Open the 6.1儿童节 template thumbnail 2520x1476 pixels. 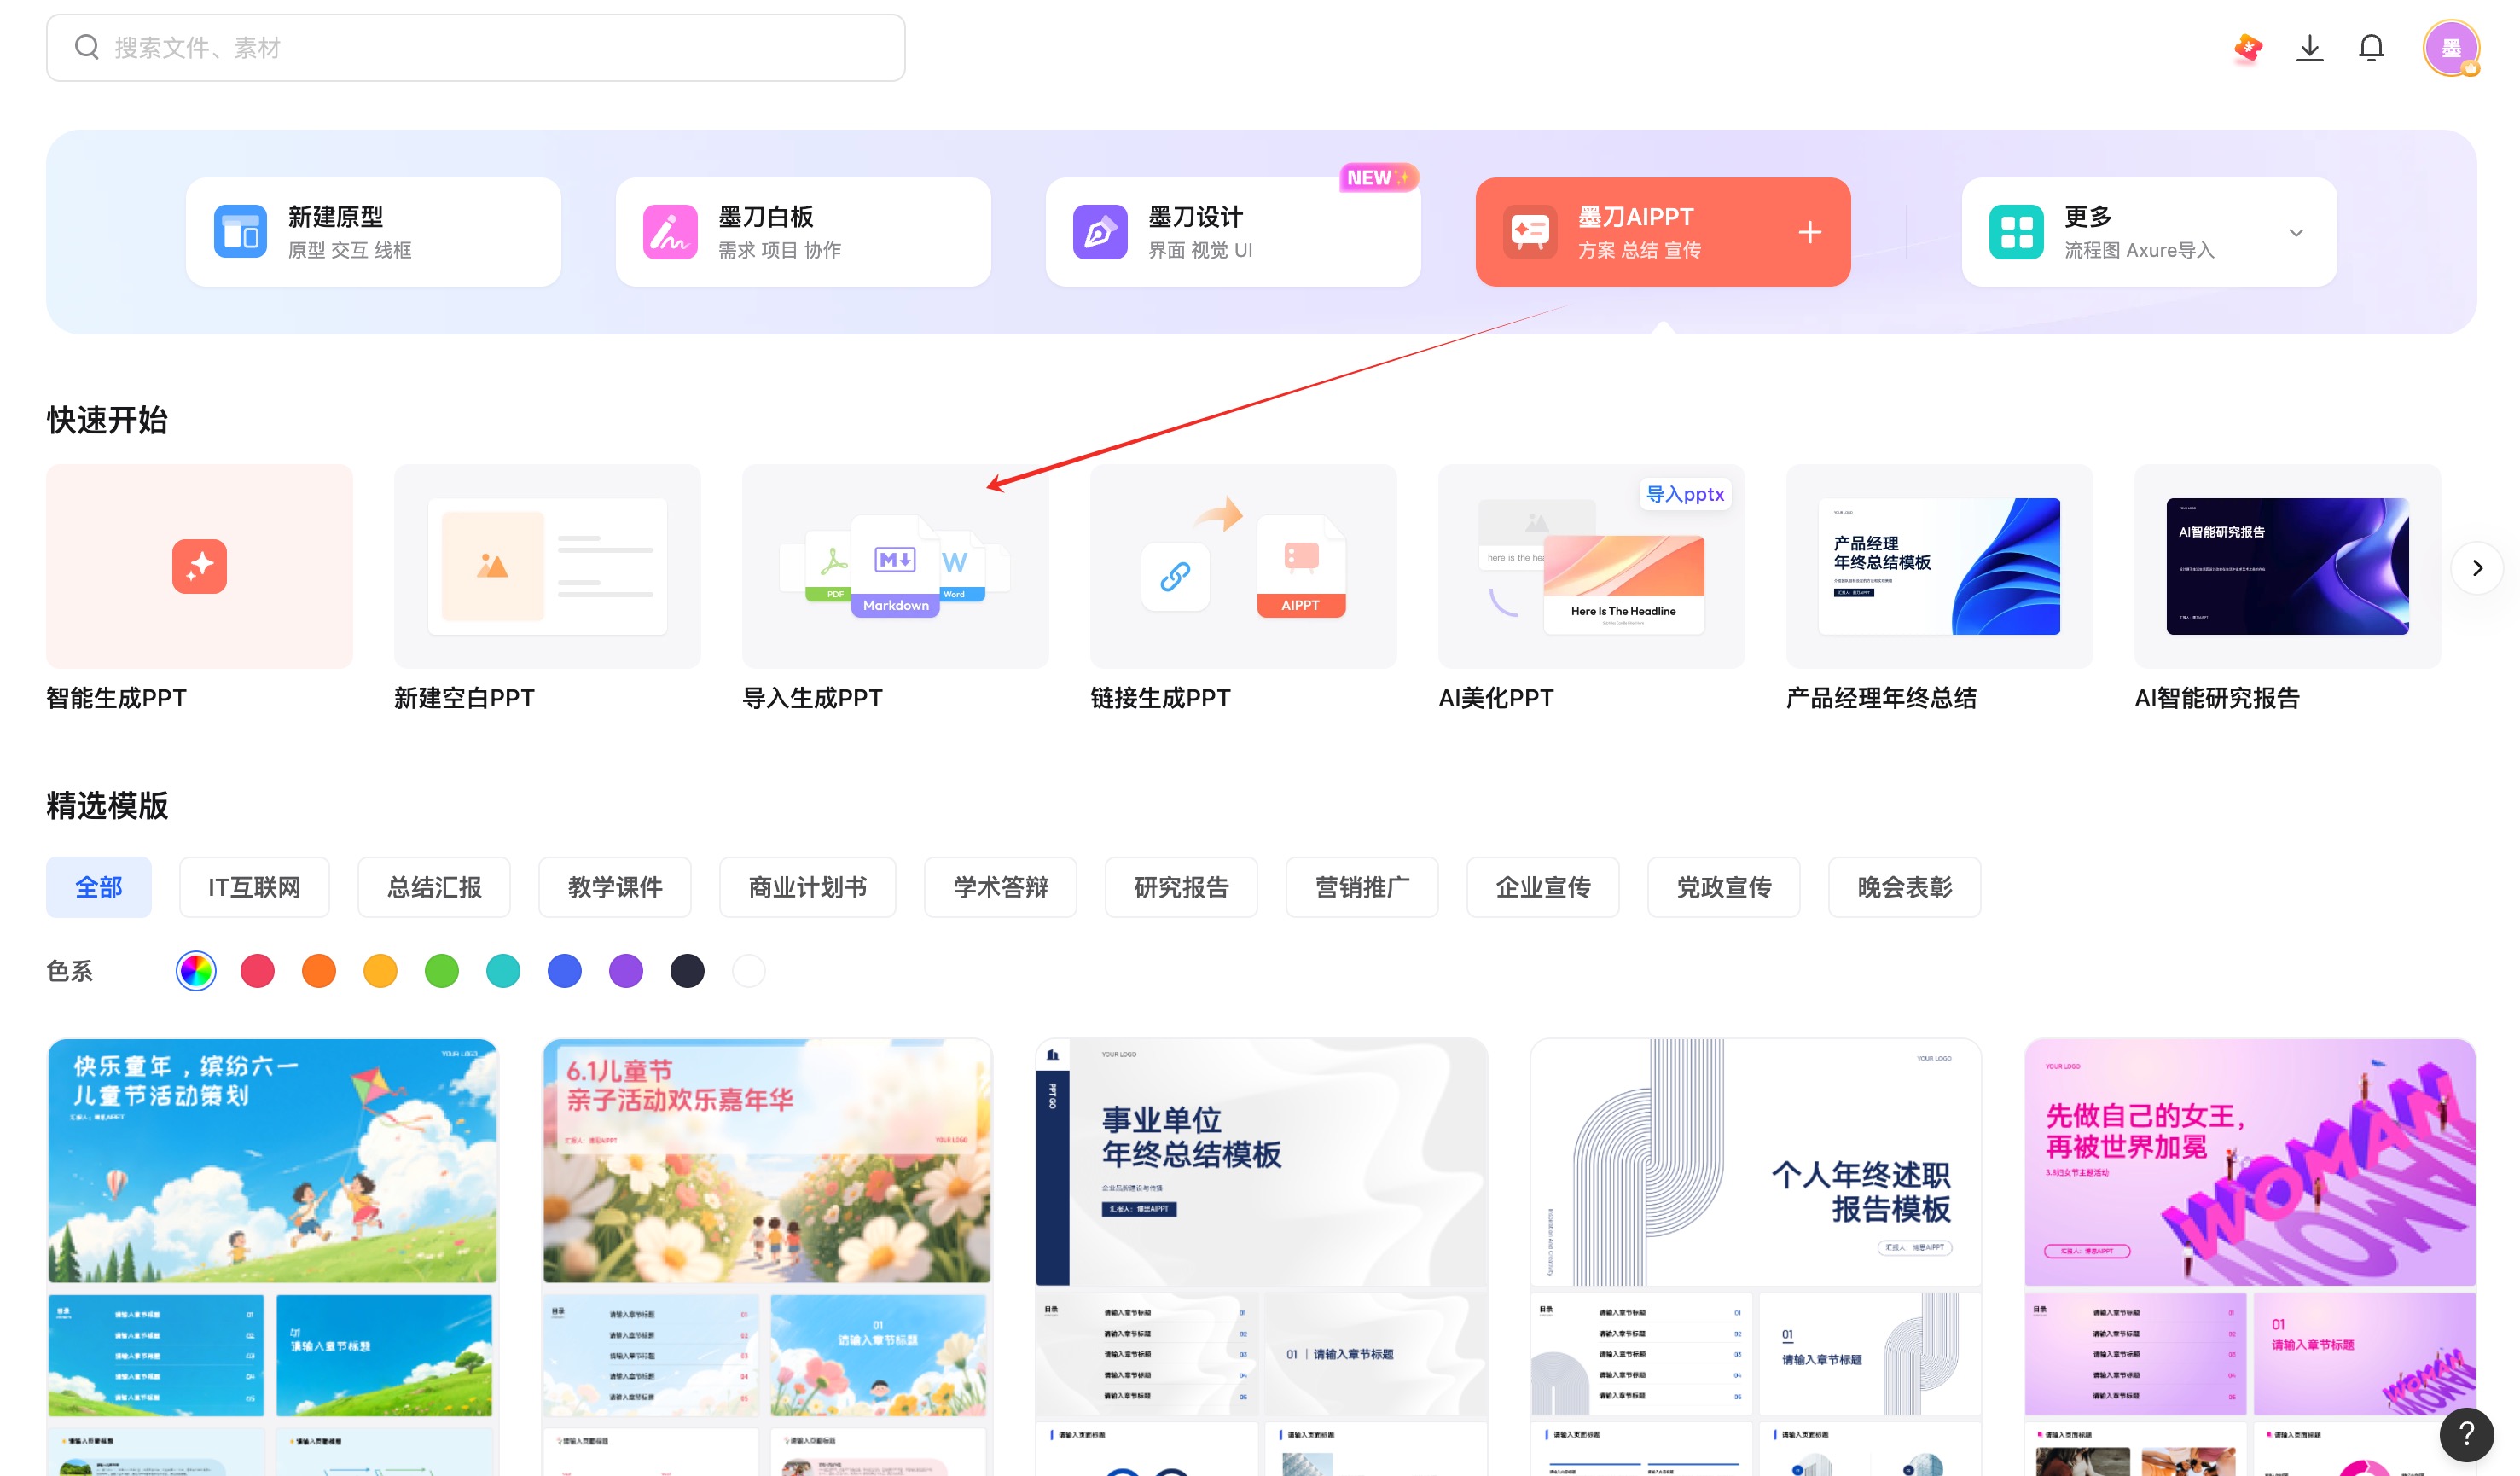click(x=766, y=1160)
